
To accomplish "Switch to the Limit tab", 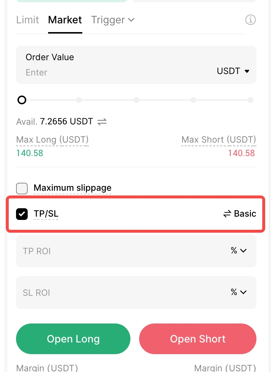I will 28,20.
